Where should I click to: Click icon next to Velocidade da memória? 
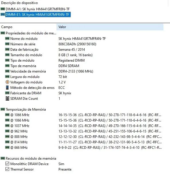7,71
